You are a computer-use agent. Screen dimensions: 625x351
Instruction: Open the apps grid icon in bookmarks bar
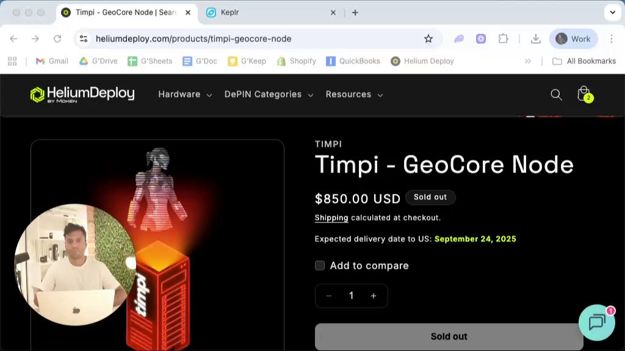(12, 62)
